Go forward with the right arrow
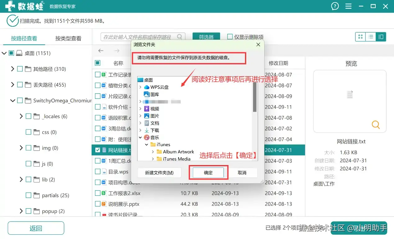394x239 pixels. [x=116, y=50]
